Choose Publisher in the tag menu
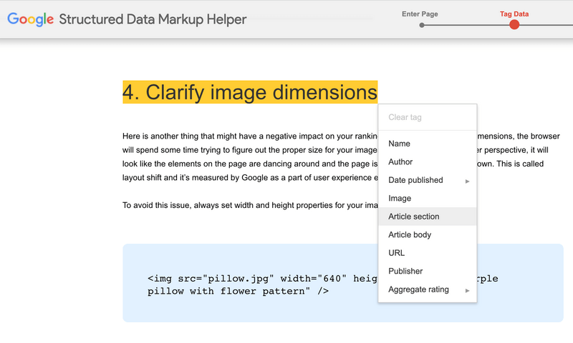Image resolution: width=573 pixels, height=343 pixels. pyautogui.click(x=405, y=272)
